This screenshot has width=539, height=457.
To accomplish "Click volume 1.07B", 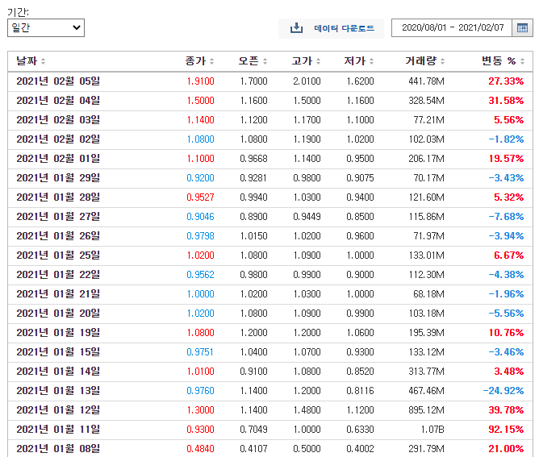I will coord(432,430).
